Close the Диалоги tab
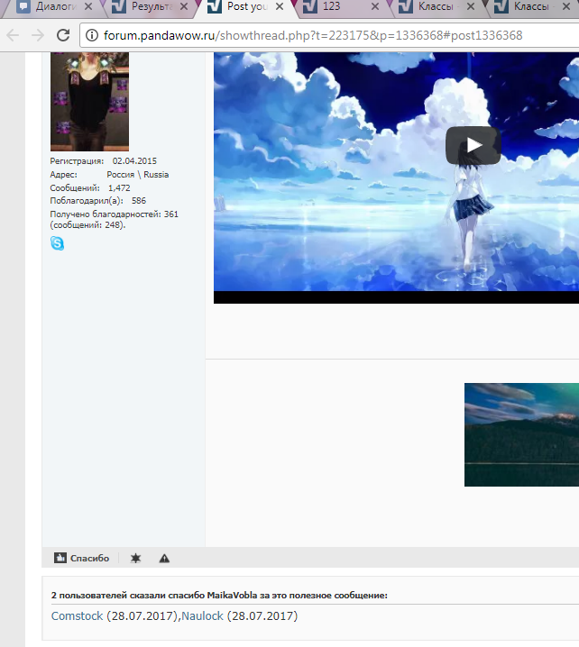Screen dimensions: 579x647 click(x=88, y=6)
